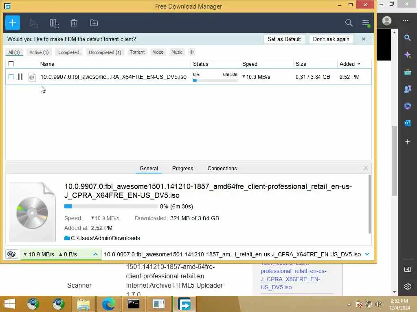Filter by Music tag
The width and height of the screenshot is (417, 312).
click(177, 52)
